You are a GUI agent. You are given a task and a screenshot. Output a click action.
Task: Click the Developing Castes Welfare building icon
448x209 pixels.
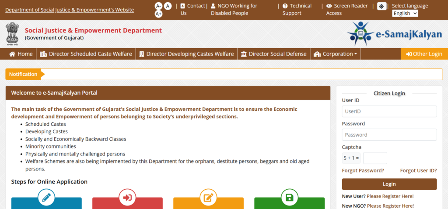141,54
